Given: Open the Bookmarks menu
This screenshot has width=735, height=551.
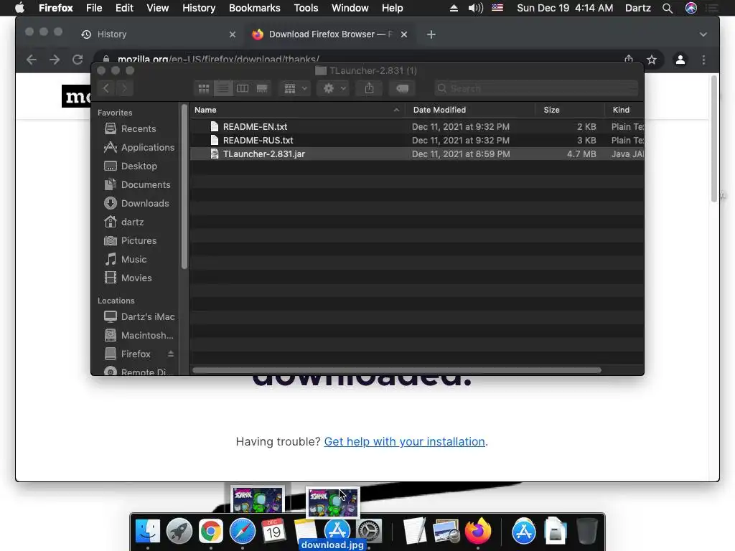Looking at the screenshot, I should tap(255, 8).
